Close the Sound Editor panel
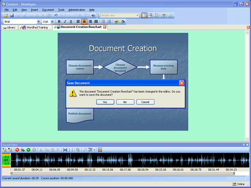The width and height of the screenshot is (251, 188). [247, 145]
